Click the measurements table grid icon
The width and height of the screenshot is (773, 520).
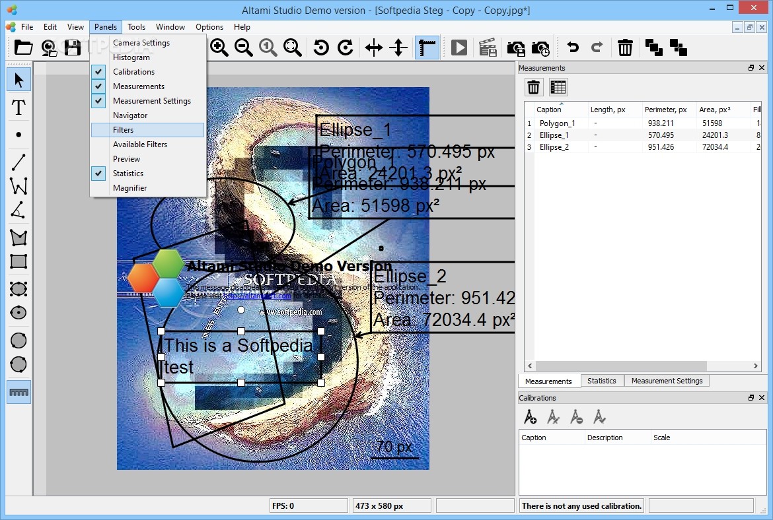(x=558, y=88)
